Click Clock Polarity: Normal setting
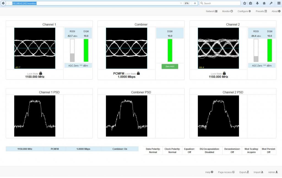The image size is (282, 178). (172, 150)
